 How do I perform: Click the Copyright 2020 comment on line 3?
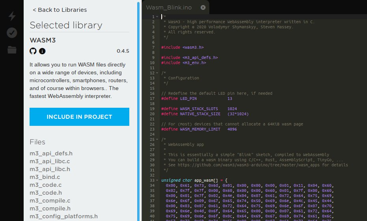pos(229,27)
